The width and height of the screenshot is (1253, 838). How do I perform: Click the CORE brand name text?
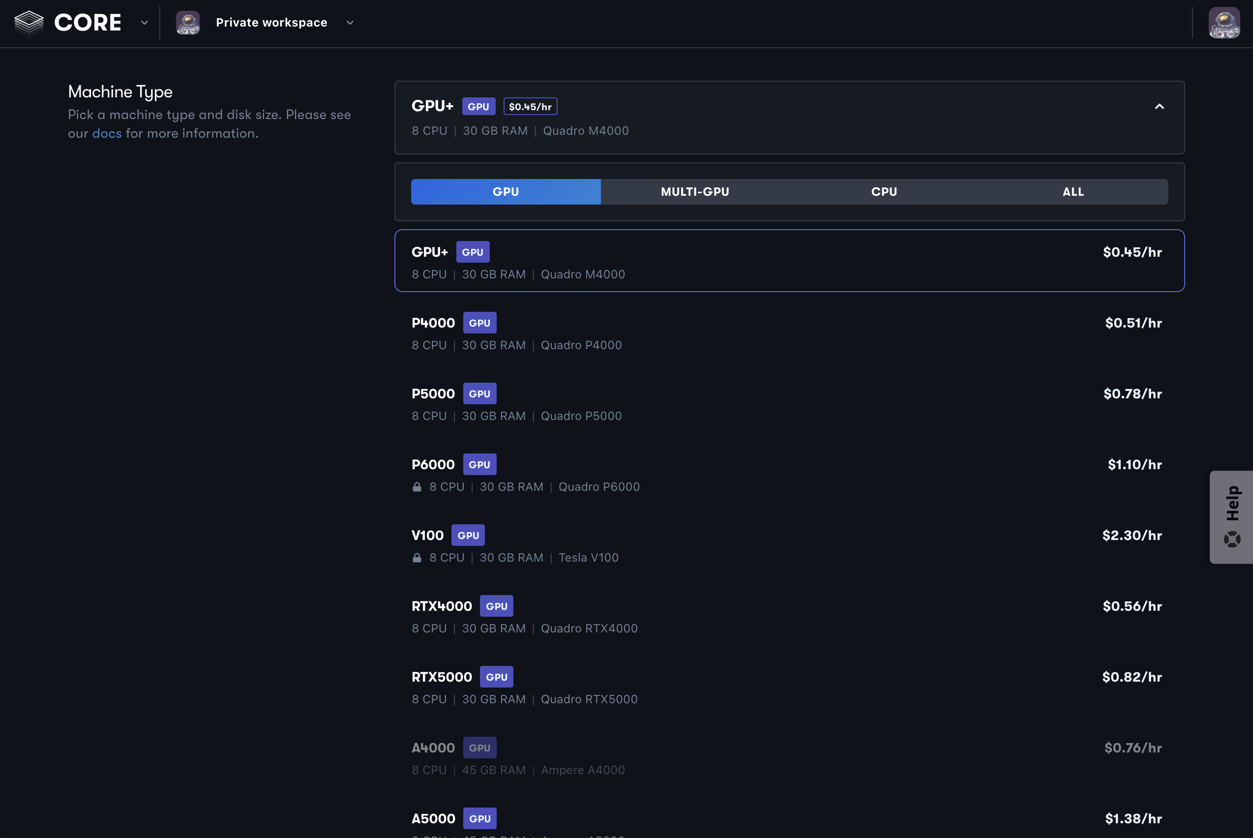[x=88, y=23]
